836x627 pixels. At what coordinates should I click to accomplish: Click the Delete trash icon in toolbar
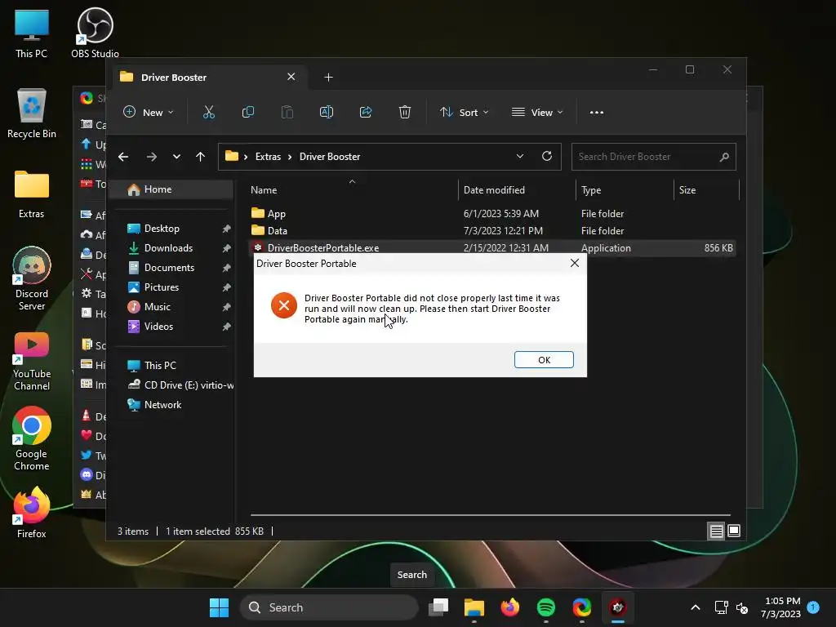pos(405,112)
